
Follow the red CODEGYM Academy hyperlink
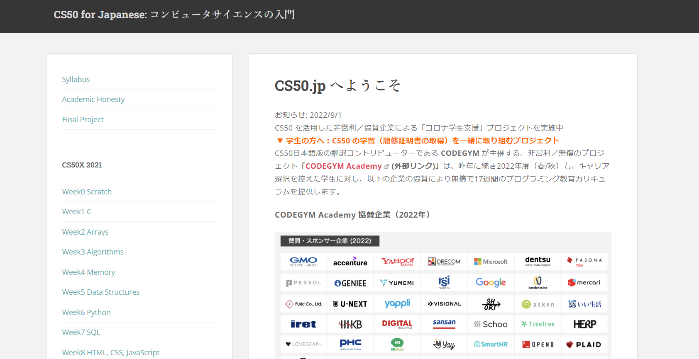(343, 166)
